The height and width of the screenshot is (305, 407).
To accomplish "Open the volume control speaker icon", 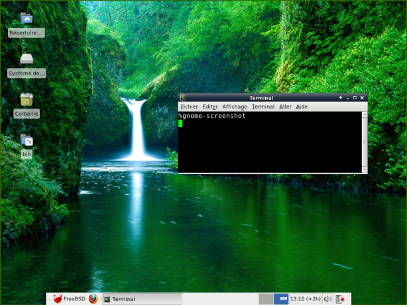I will point(327,299).
